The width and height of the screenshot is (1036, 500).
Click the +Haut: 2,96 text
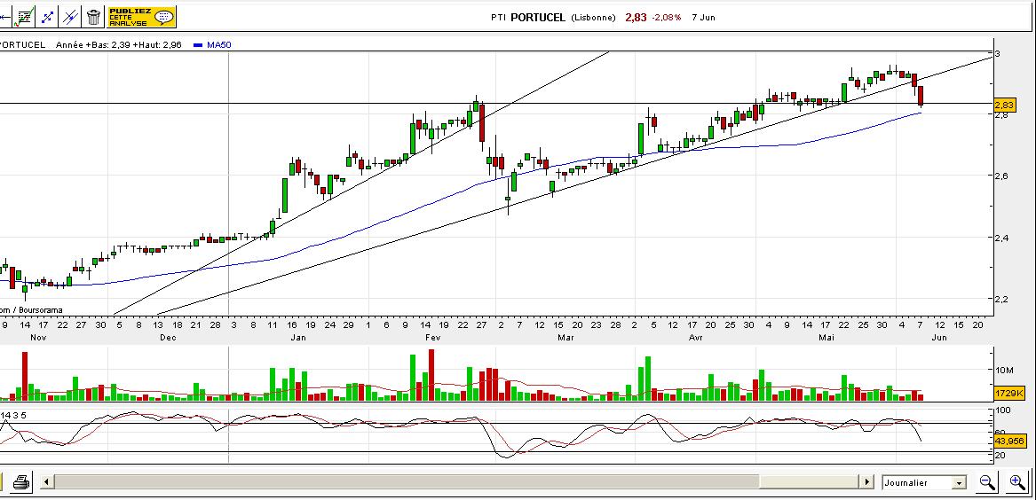[159, 45]
